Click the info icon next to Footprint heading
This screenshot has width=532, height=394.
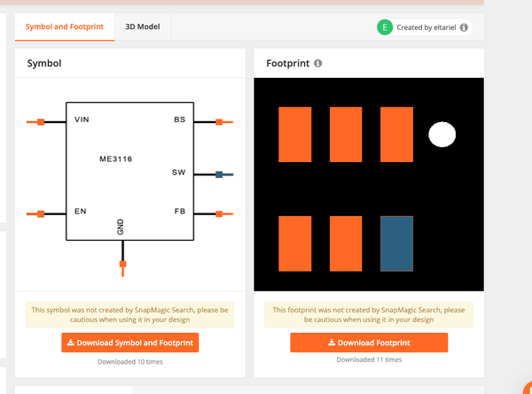[317, 64]
